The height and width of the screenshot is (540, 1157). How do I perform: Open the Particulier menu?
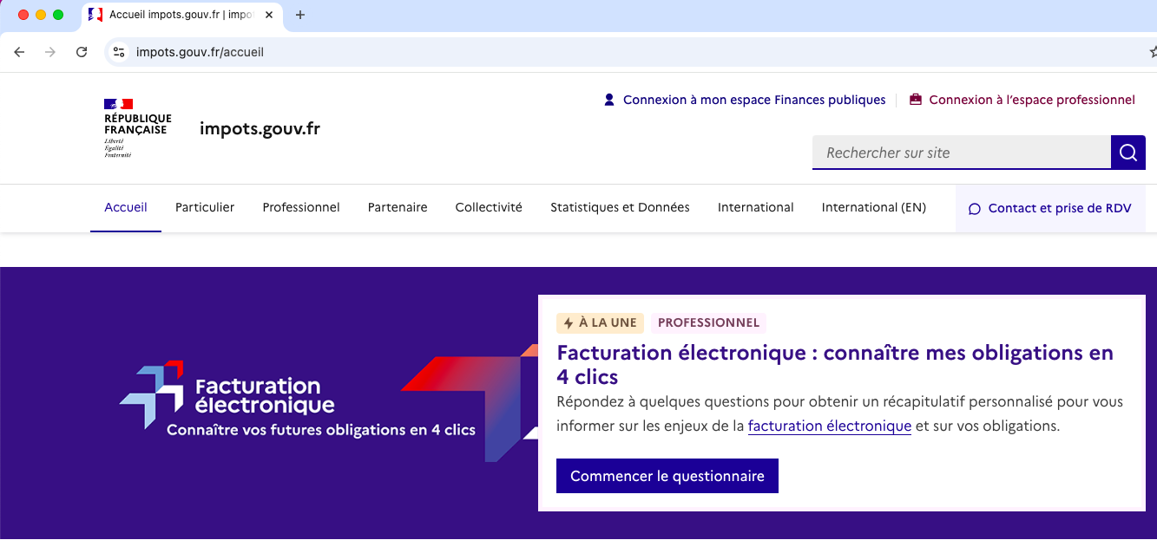pos(205,207)
